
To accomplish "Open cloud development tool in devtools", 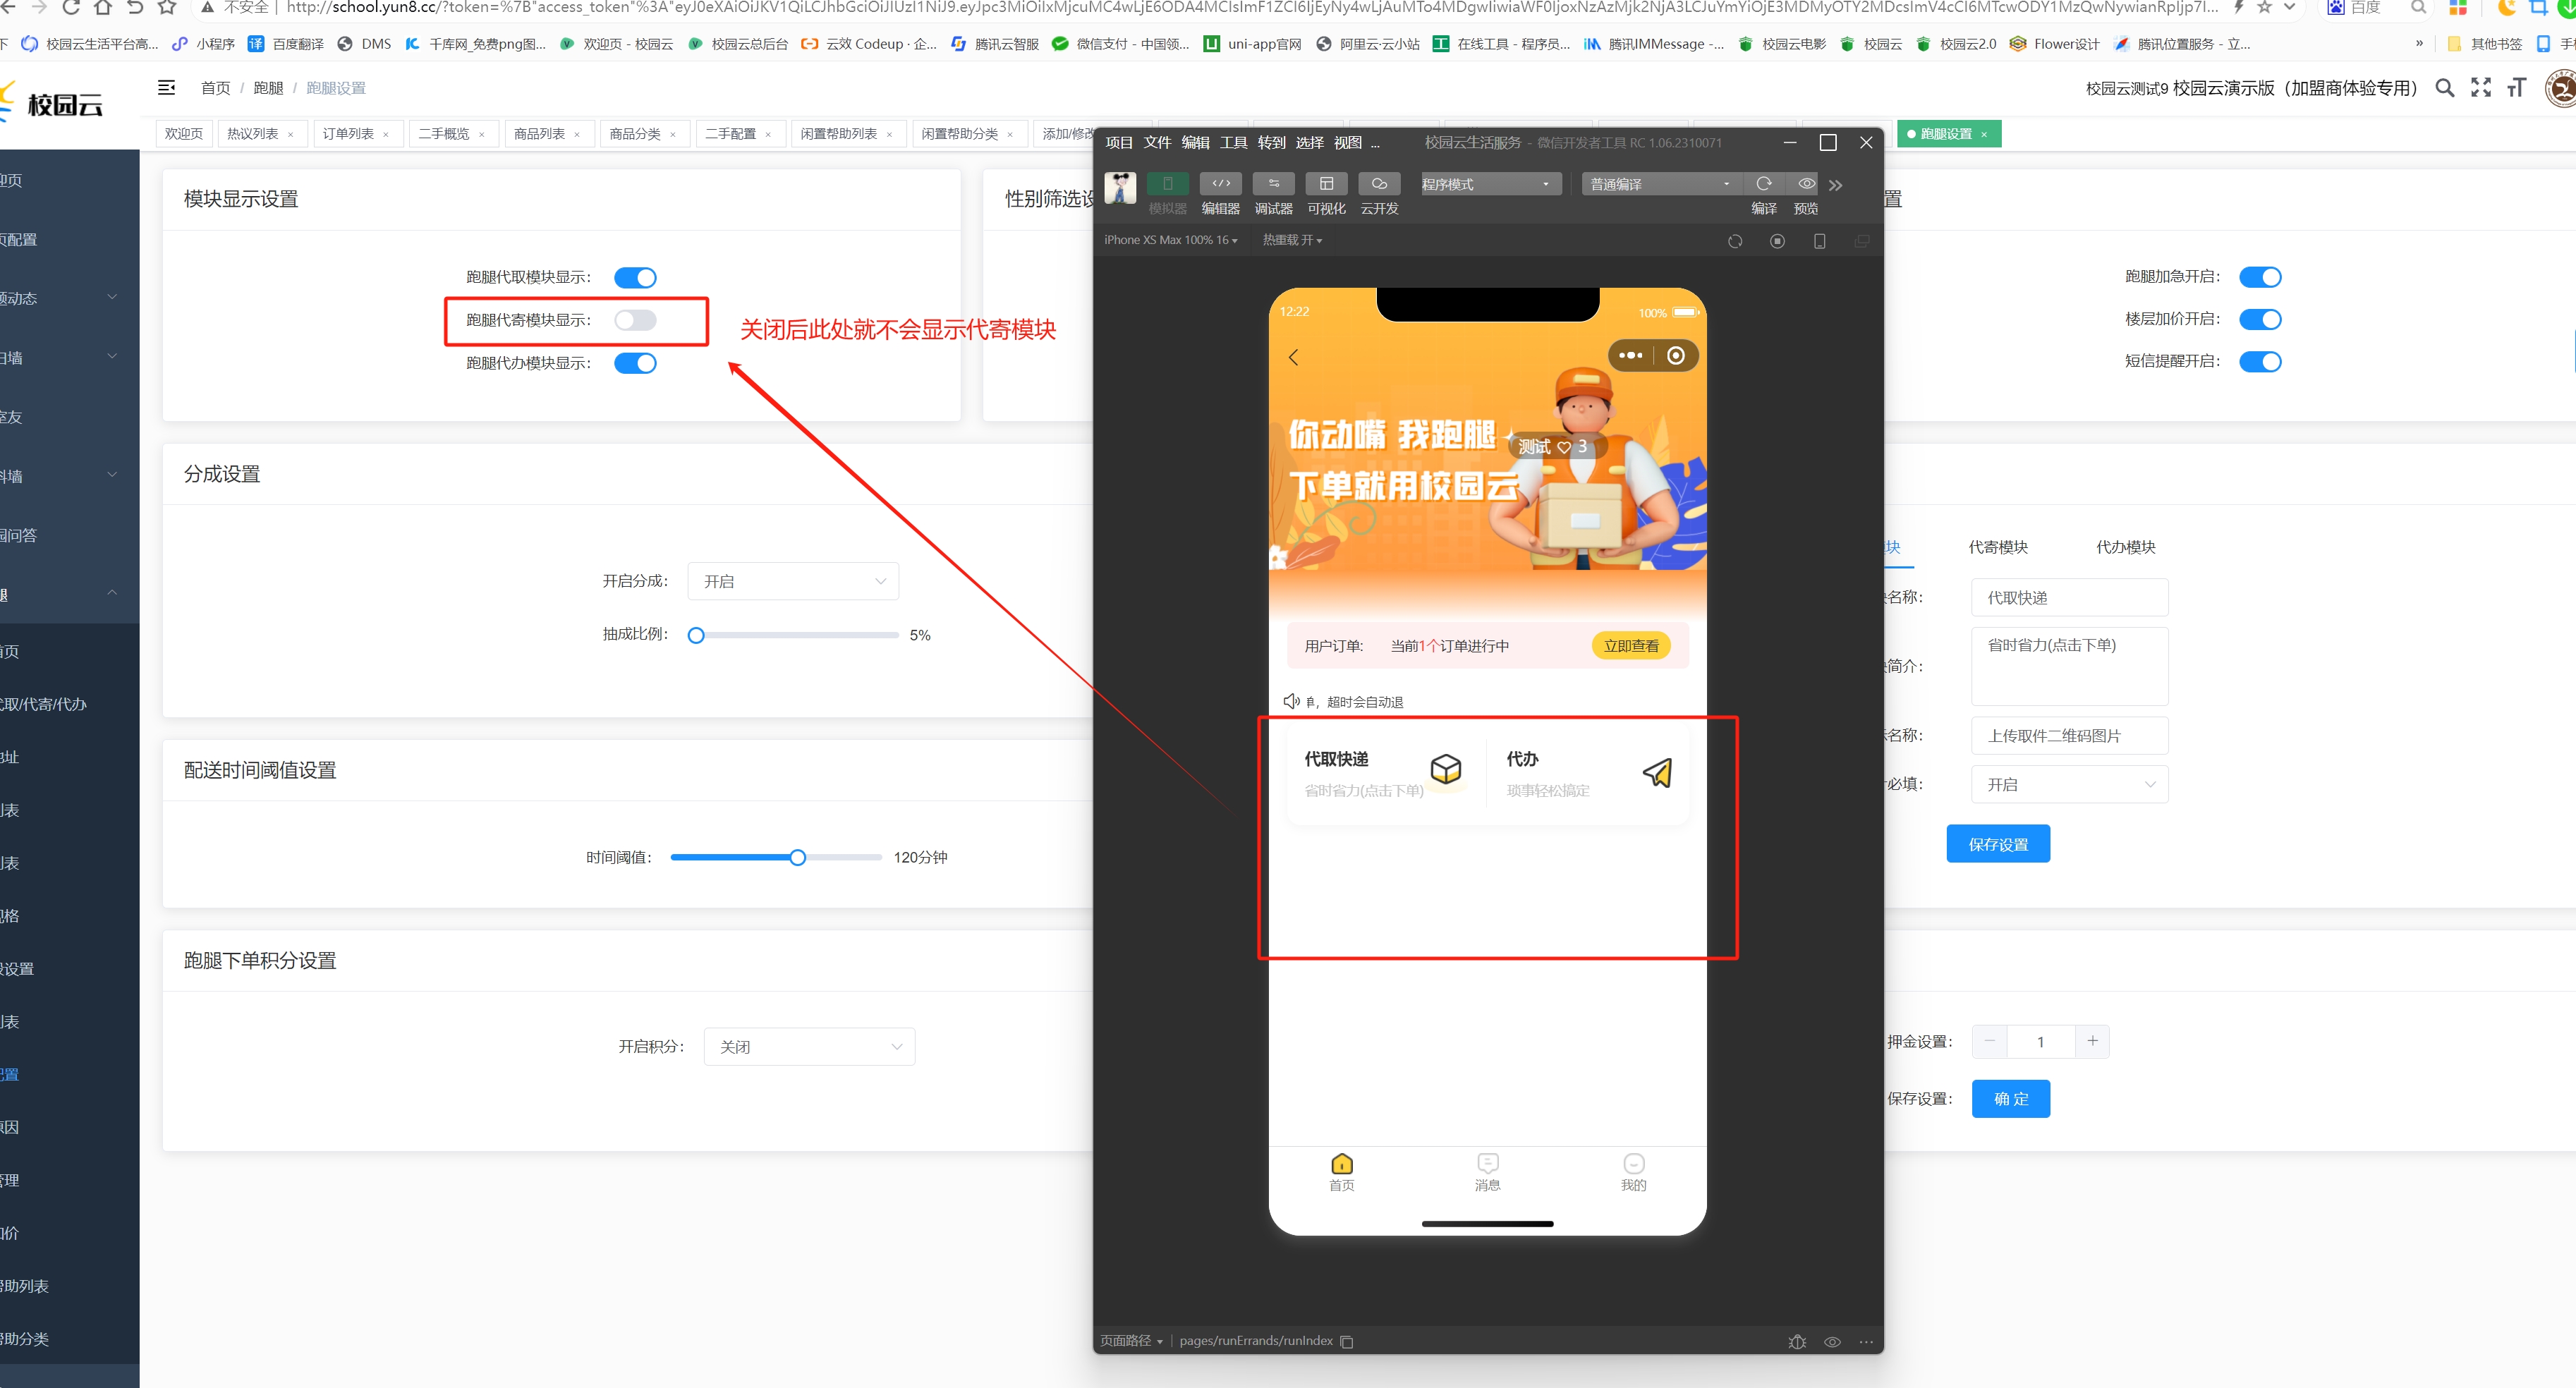I will [1379, 184].
